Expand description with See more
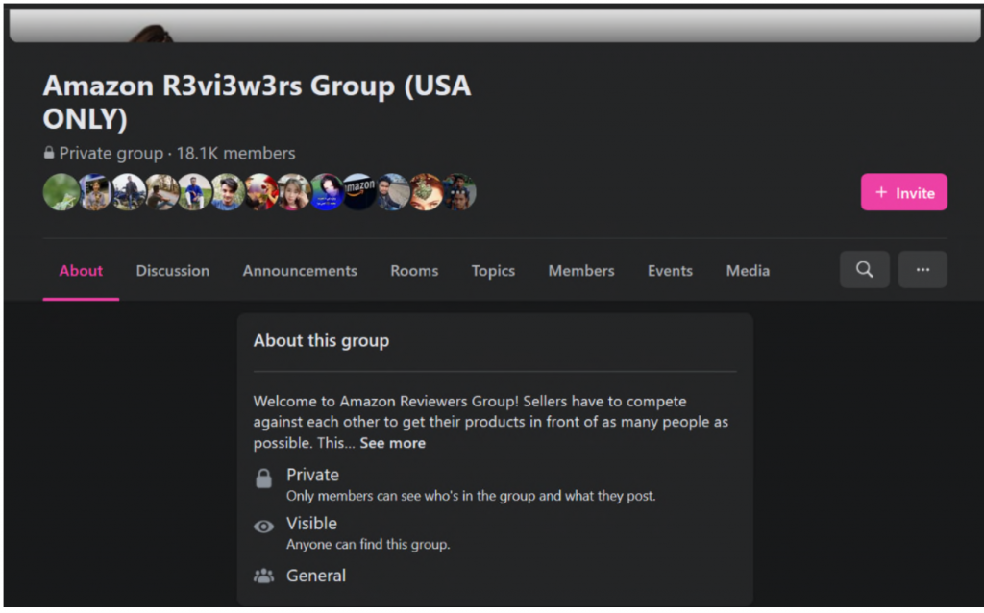984x613 pixels. (x=393, y=443)
